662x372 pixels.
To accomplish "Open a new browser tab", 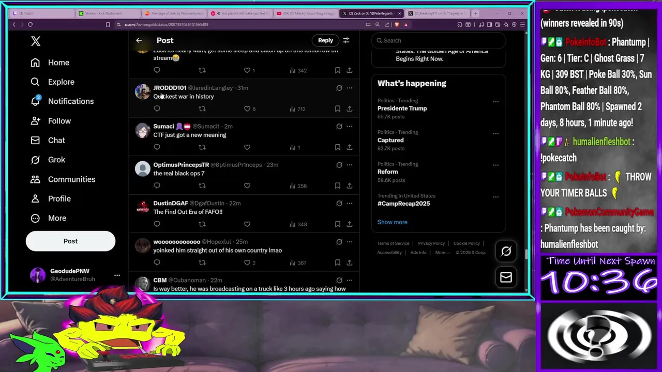I will (475, 13).
